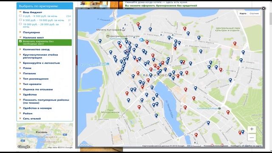Open the lone blue pin on the riverbank left of Центральный стадион
Screen dimensions: 272x153
pyautogui.click(x=100, y=41)
